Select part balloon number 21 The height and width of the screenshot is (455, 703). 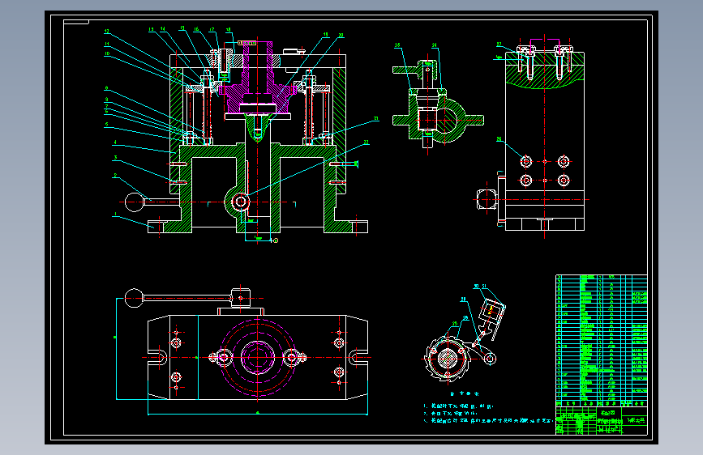376,119
